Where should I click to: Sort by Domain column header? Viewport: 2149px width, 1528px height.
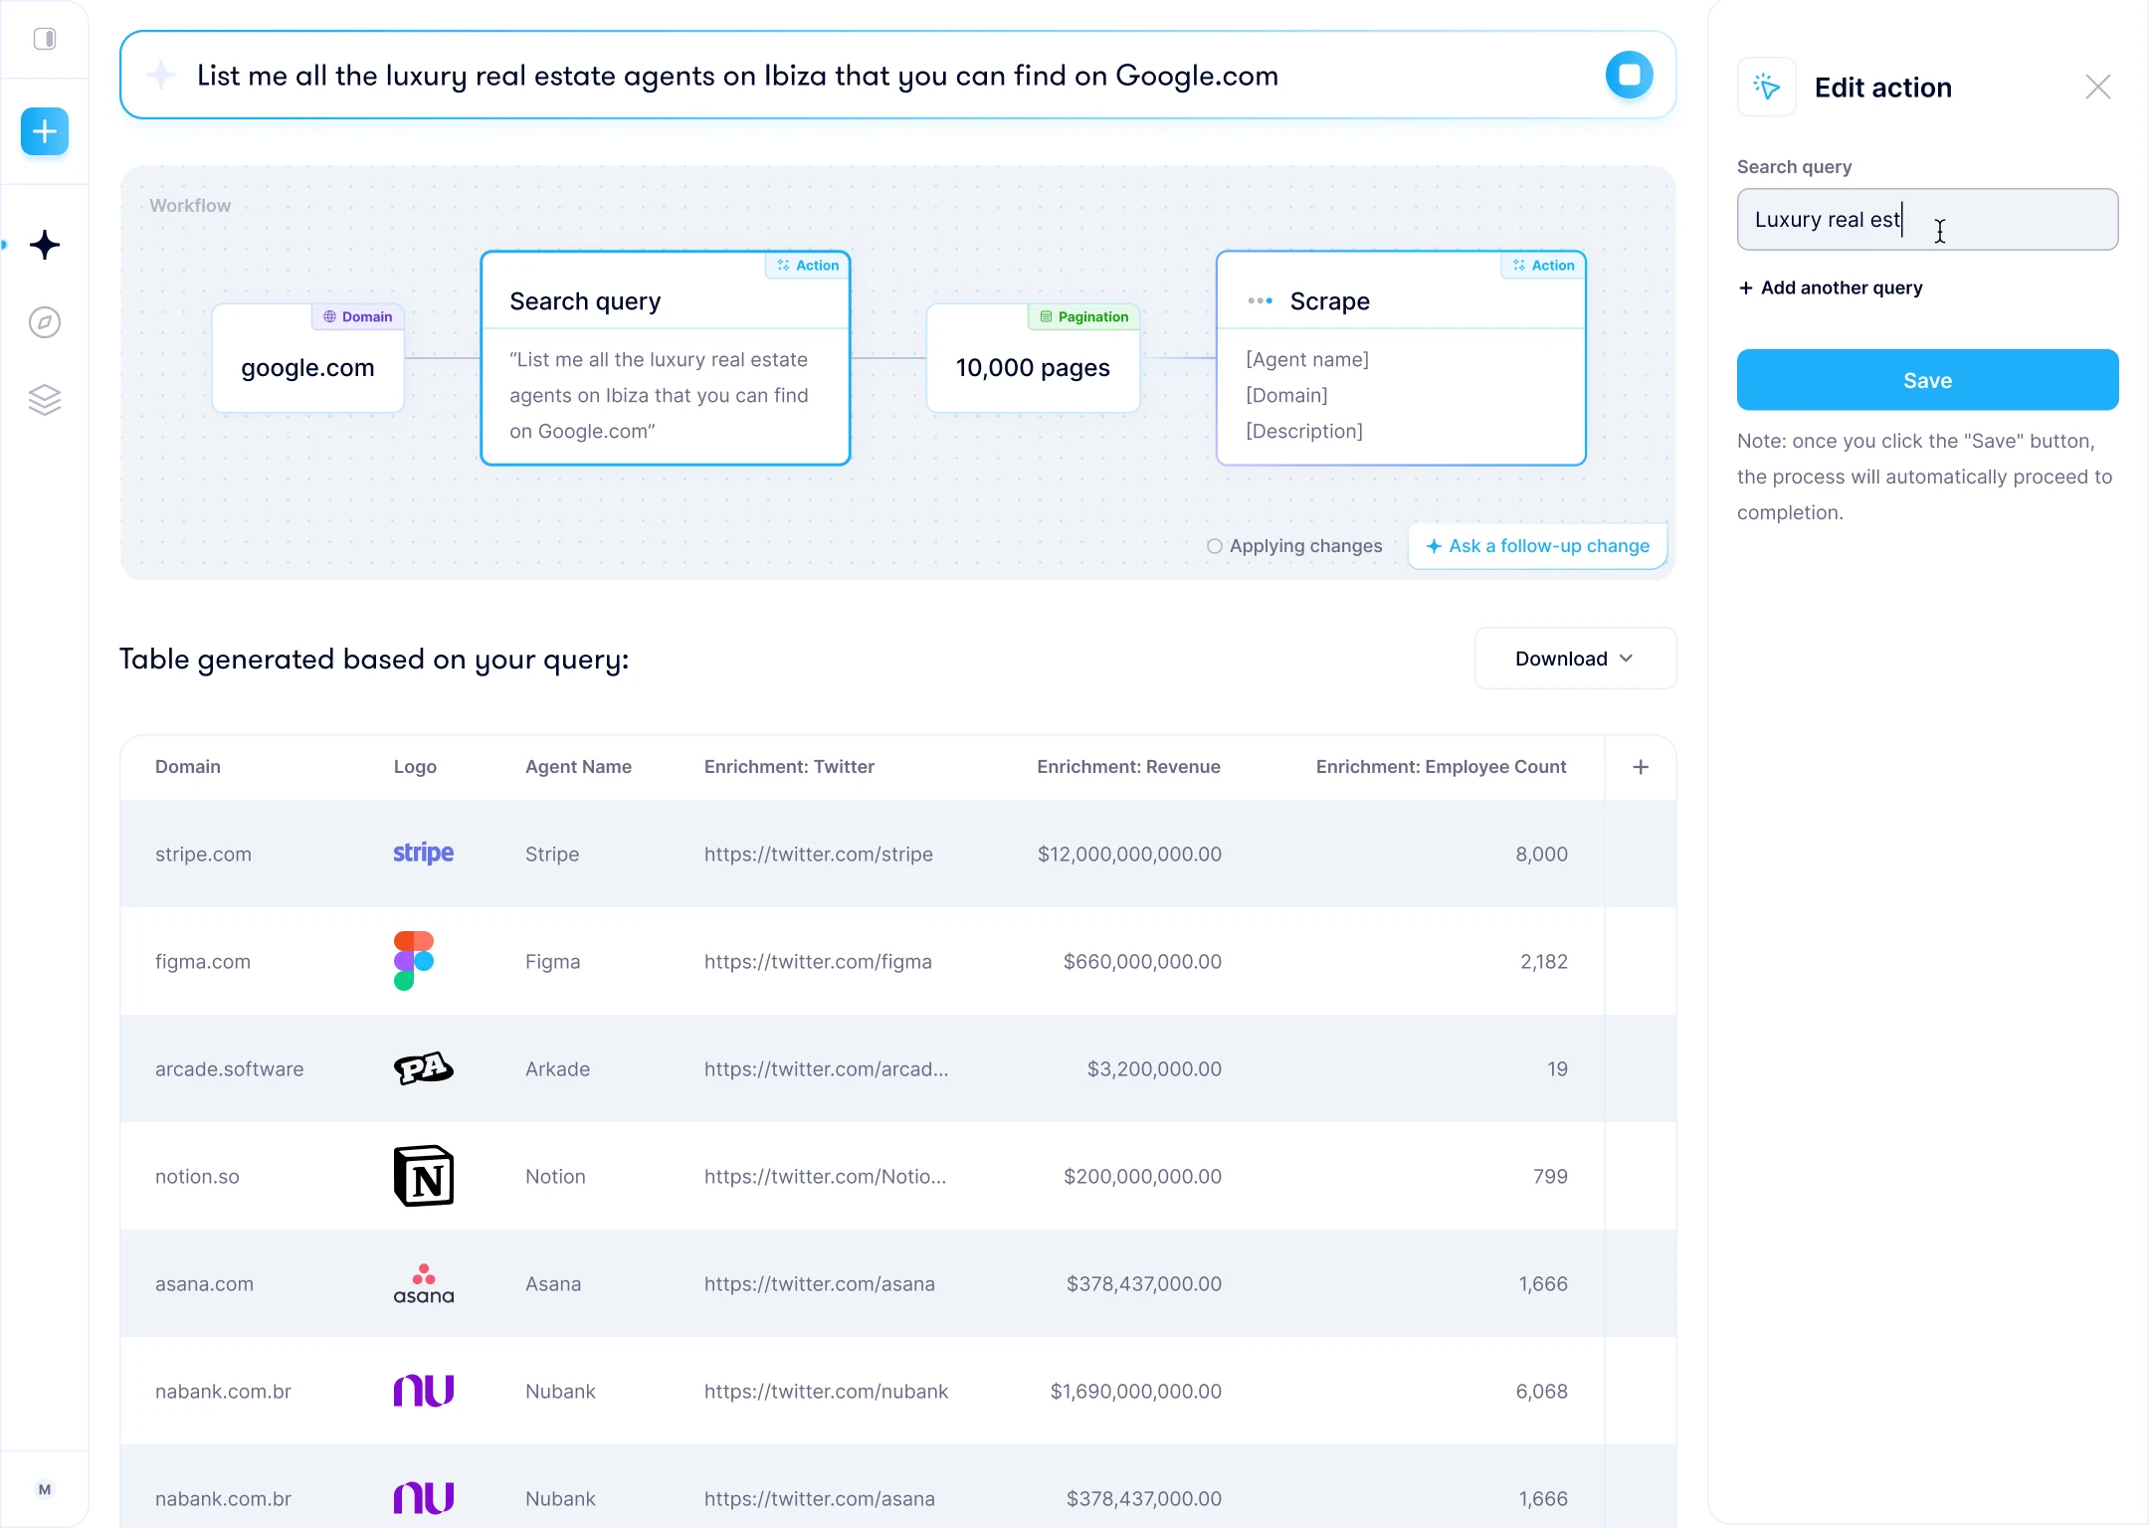click(188, 767)
